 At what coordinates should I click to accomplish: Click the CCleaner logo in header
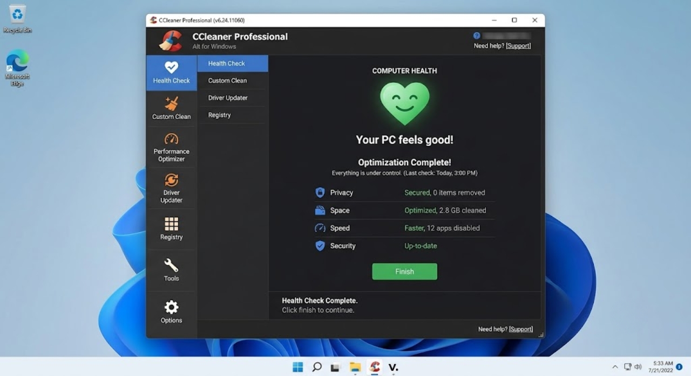coord(171,41)
